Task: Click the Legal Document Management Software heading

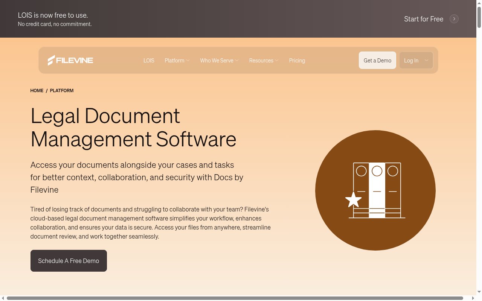Action: tap(133, 127)
